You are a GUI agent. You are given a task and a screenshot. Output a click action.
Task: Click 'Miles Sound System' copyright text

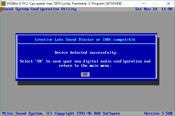[61, 113]
